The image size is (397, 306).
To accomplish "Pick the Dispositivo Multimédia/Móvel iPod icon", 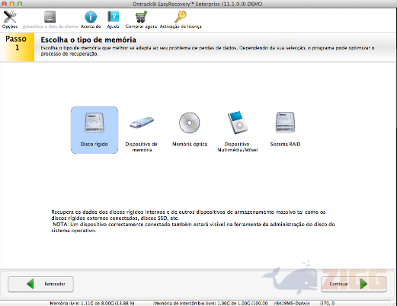I will coord(238,123).
